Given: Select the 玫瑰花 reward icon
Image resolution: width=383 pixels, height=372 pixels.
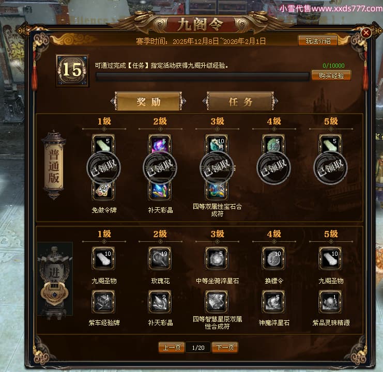Looking at the screenshot, I should click(160, 258).
